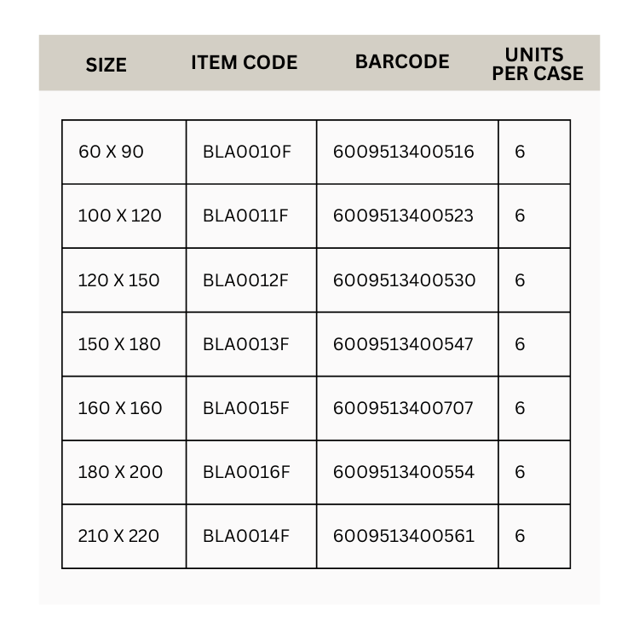The image size is (639, 639).
Task: Click the UNITS PER CASE header
Action: [538, 64]
